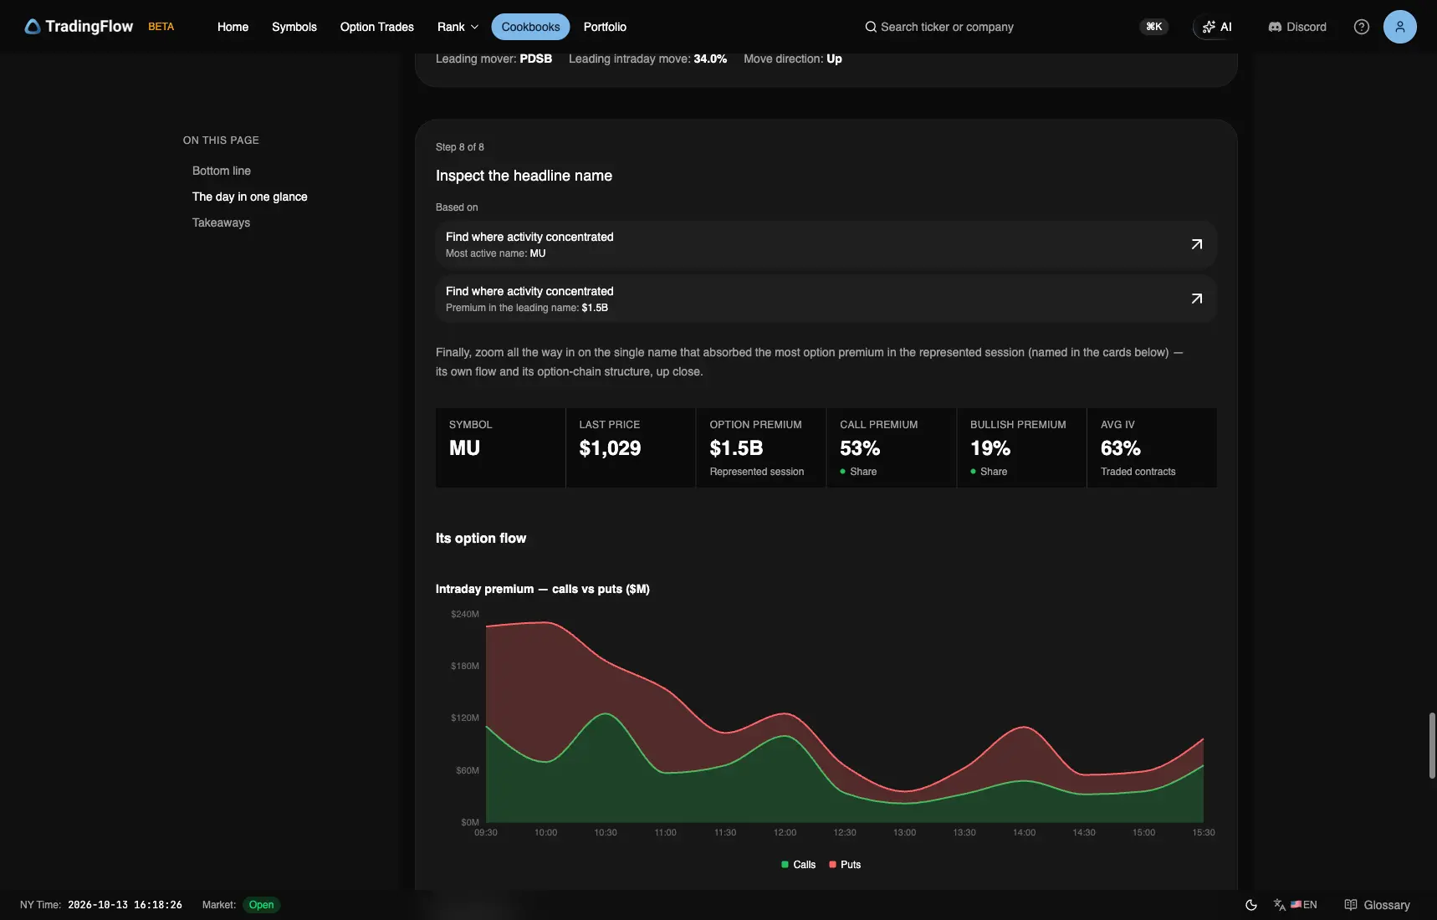The height and width of the screenshot is (920, 1437).
Task: Open the Symbols page
Action: pos(294,27)
